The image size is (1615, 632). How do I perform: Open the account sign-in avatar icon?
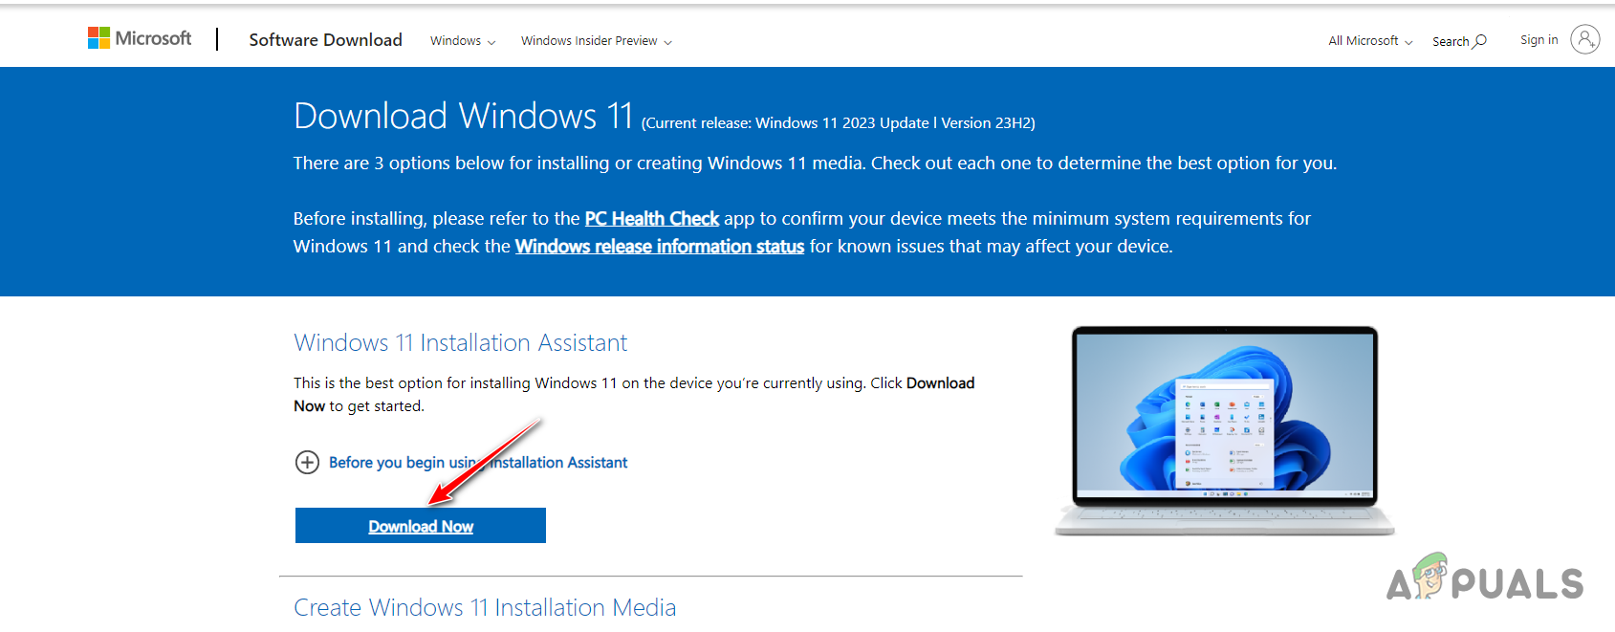click(x=1584, y=39)
